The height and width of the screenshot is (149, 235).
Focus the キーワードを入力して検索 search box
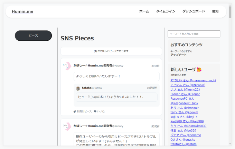pyautogui.click(x=194, y=34)
